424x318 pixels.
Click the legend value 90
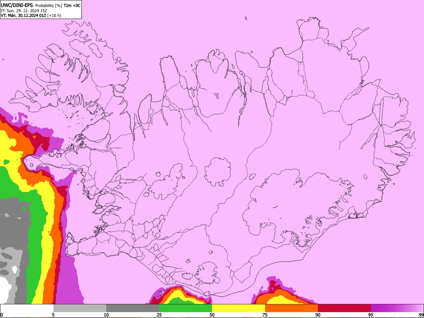pos(318,315)
